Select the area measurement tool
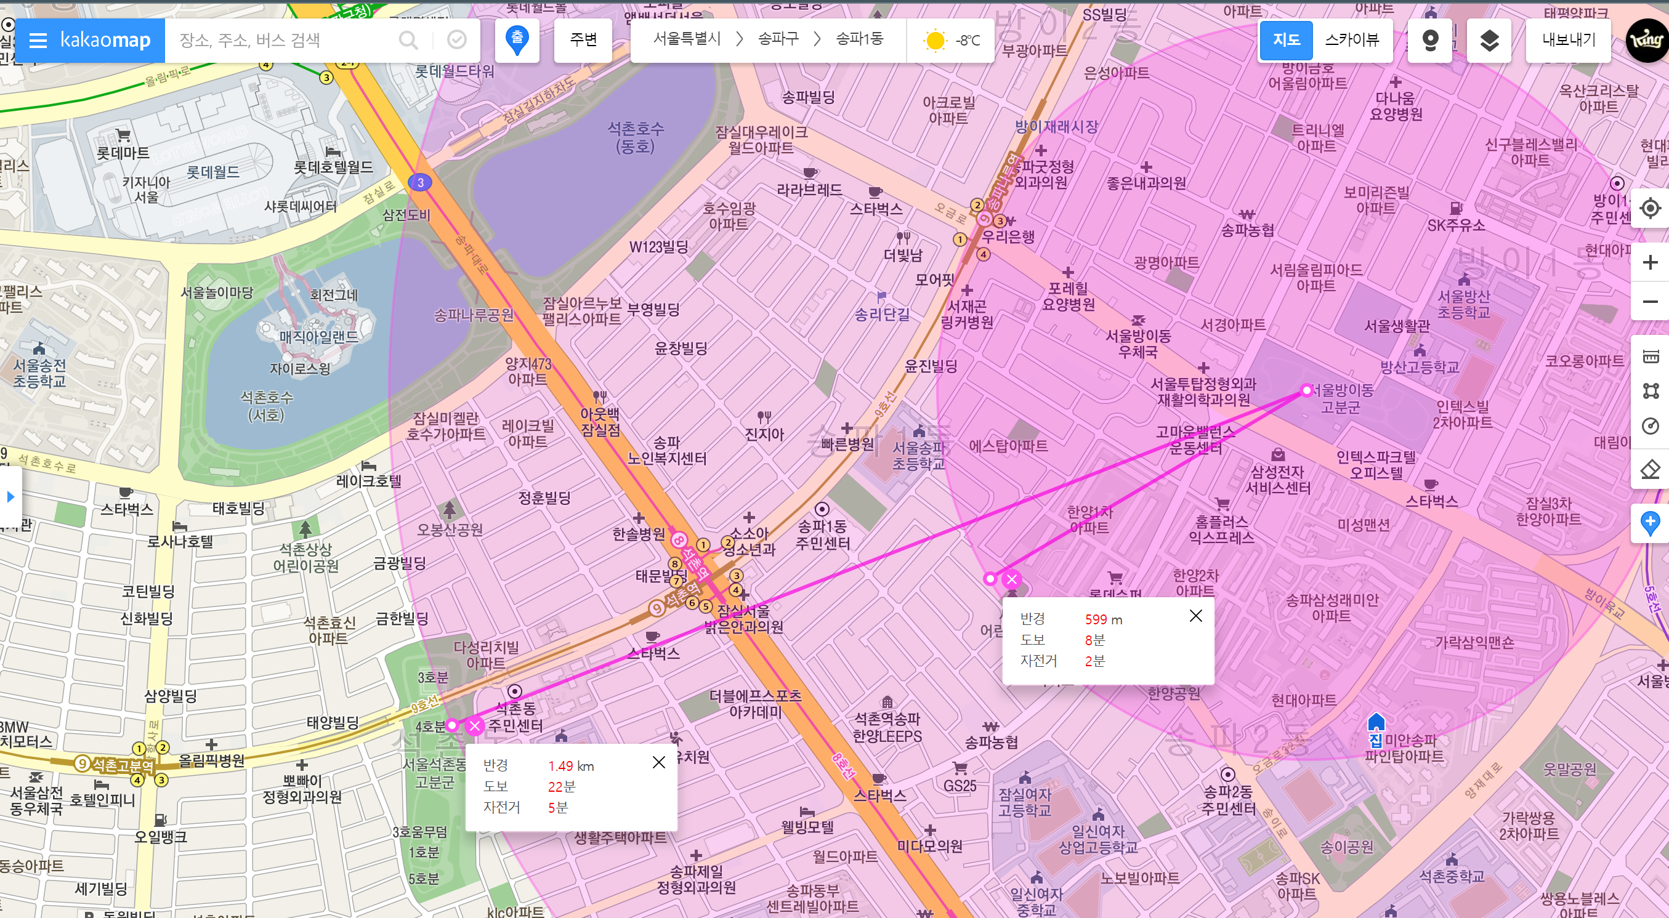This screenshot has width=1669, height=918. pyautogui.click(x=1650, y=390)
